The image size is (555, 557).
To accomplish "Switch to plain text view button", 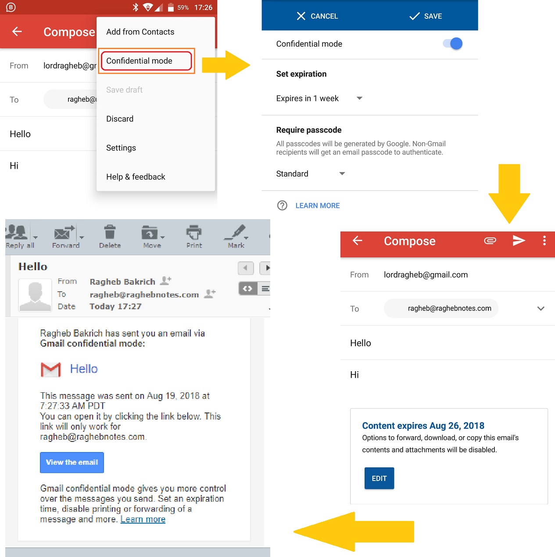I will pyautogui.click(x=265, y=289).
